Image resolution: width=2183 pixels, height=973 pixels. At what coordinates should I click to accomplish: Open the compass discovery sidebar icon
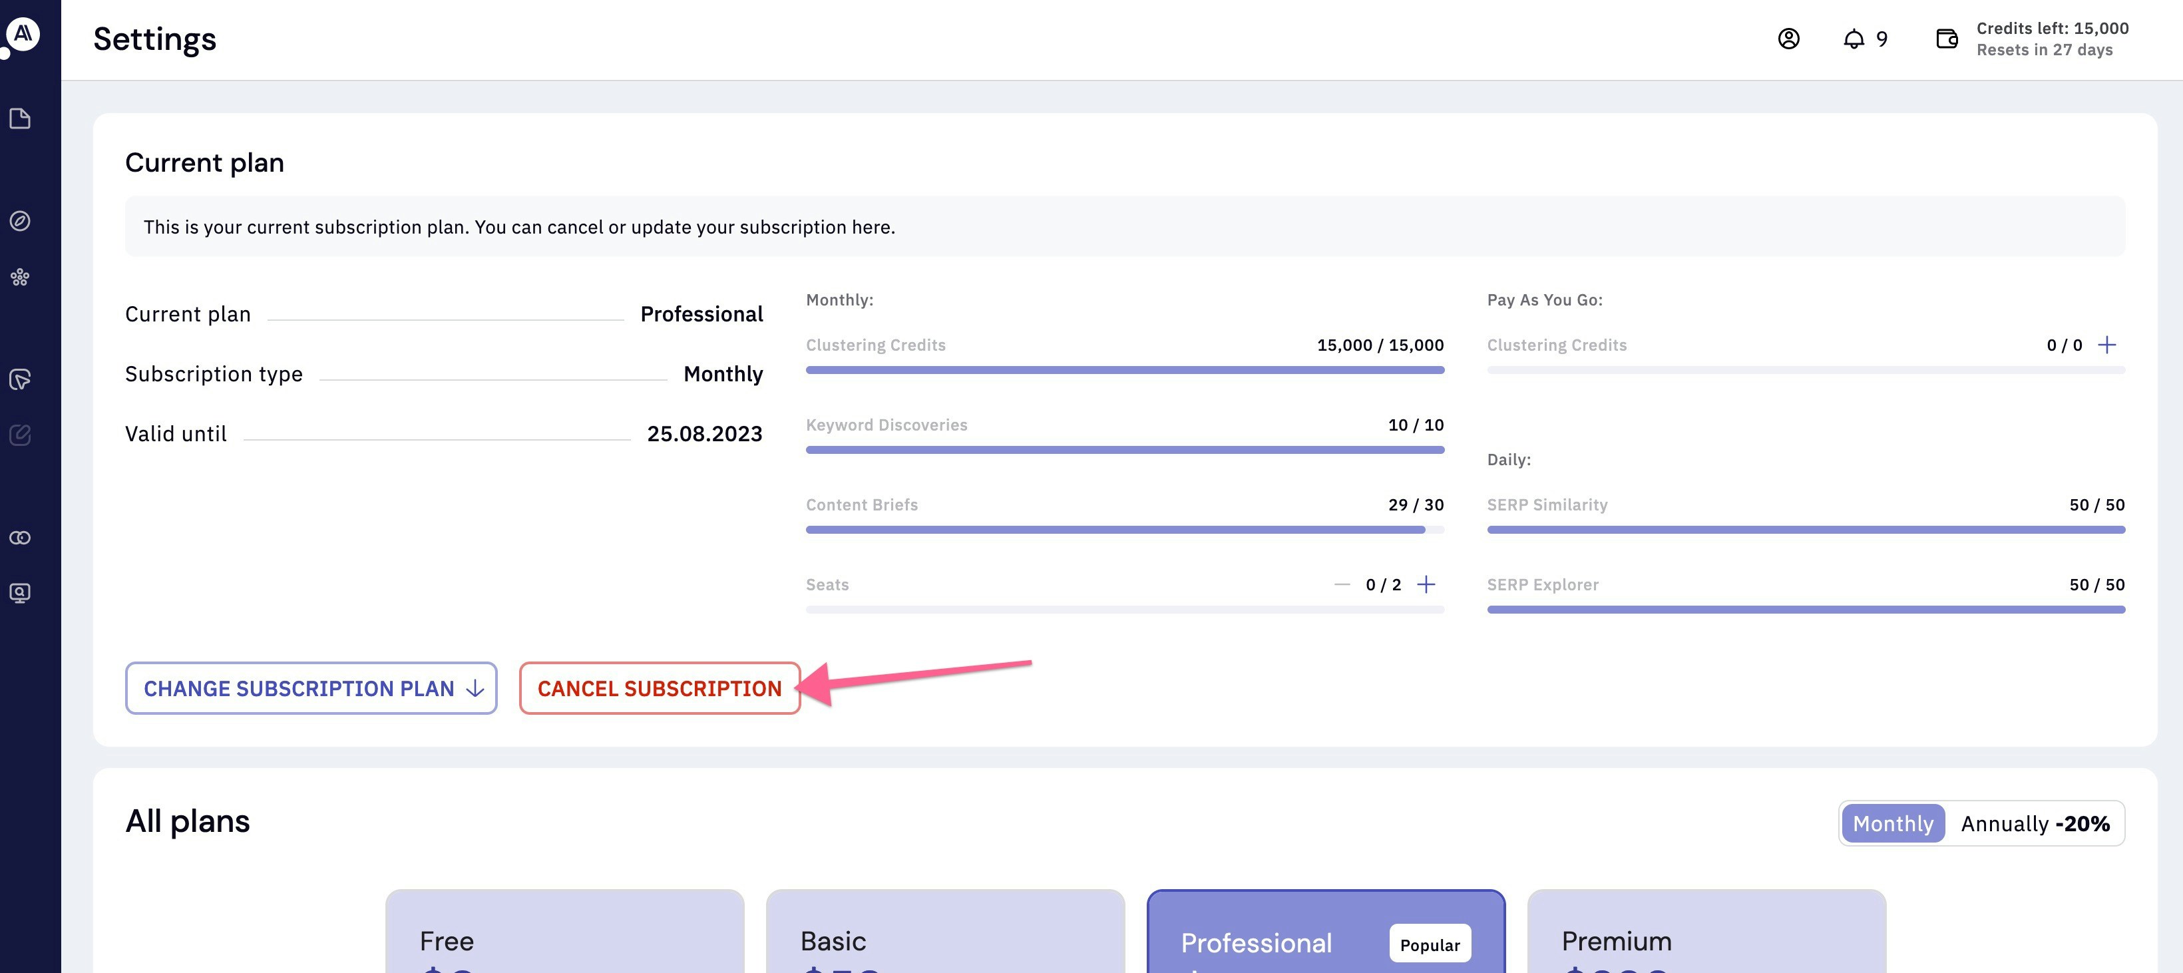(x=21, y=221)
